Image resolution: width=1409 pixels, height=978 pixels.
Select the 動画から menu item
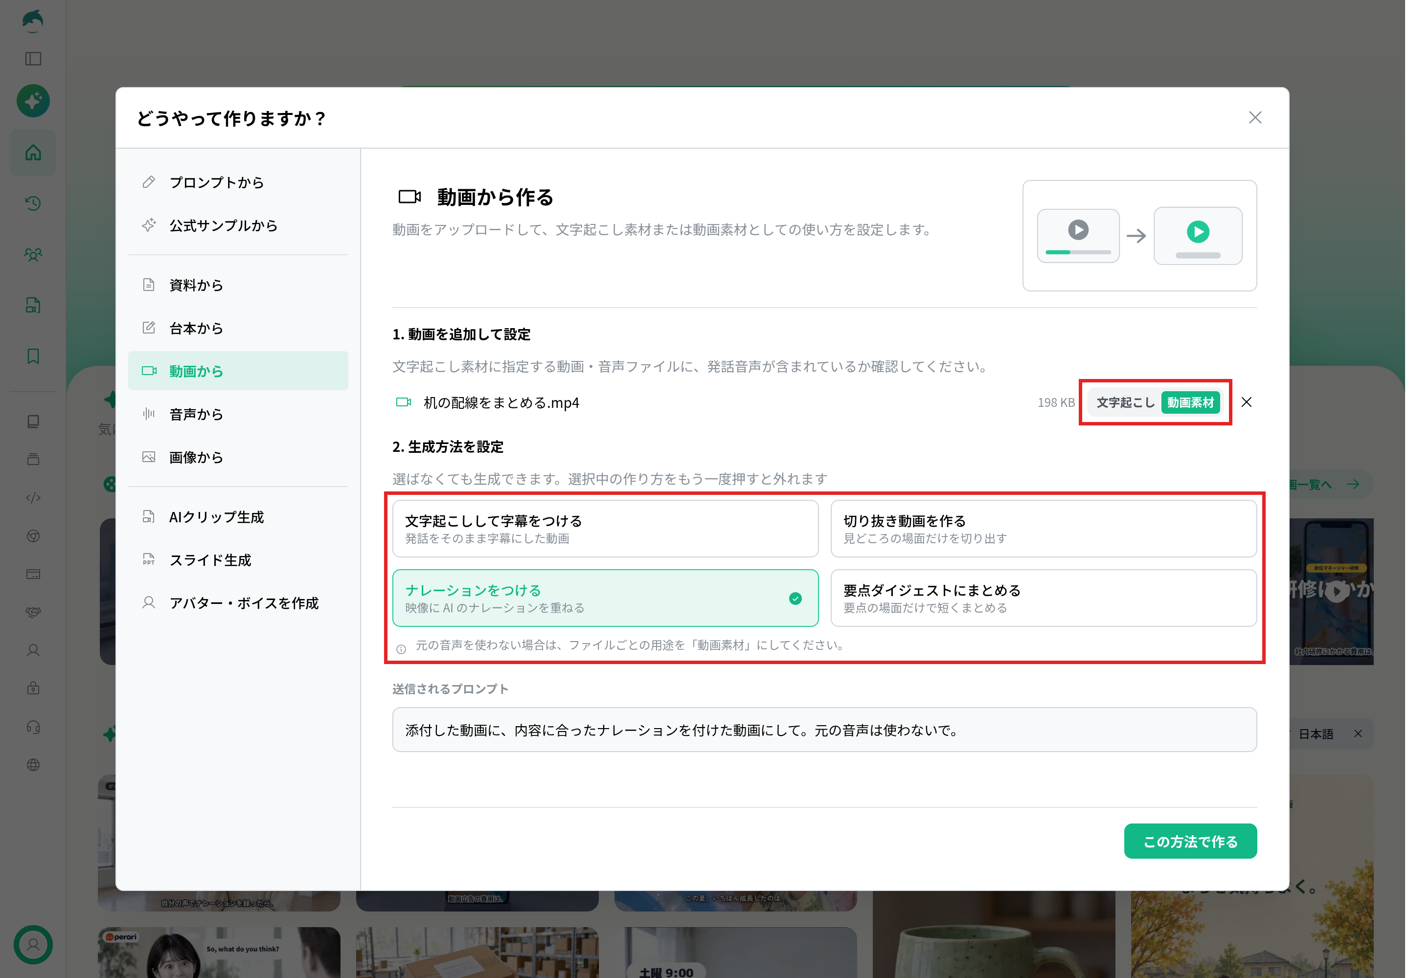[238, 371]
